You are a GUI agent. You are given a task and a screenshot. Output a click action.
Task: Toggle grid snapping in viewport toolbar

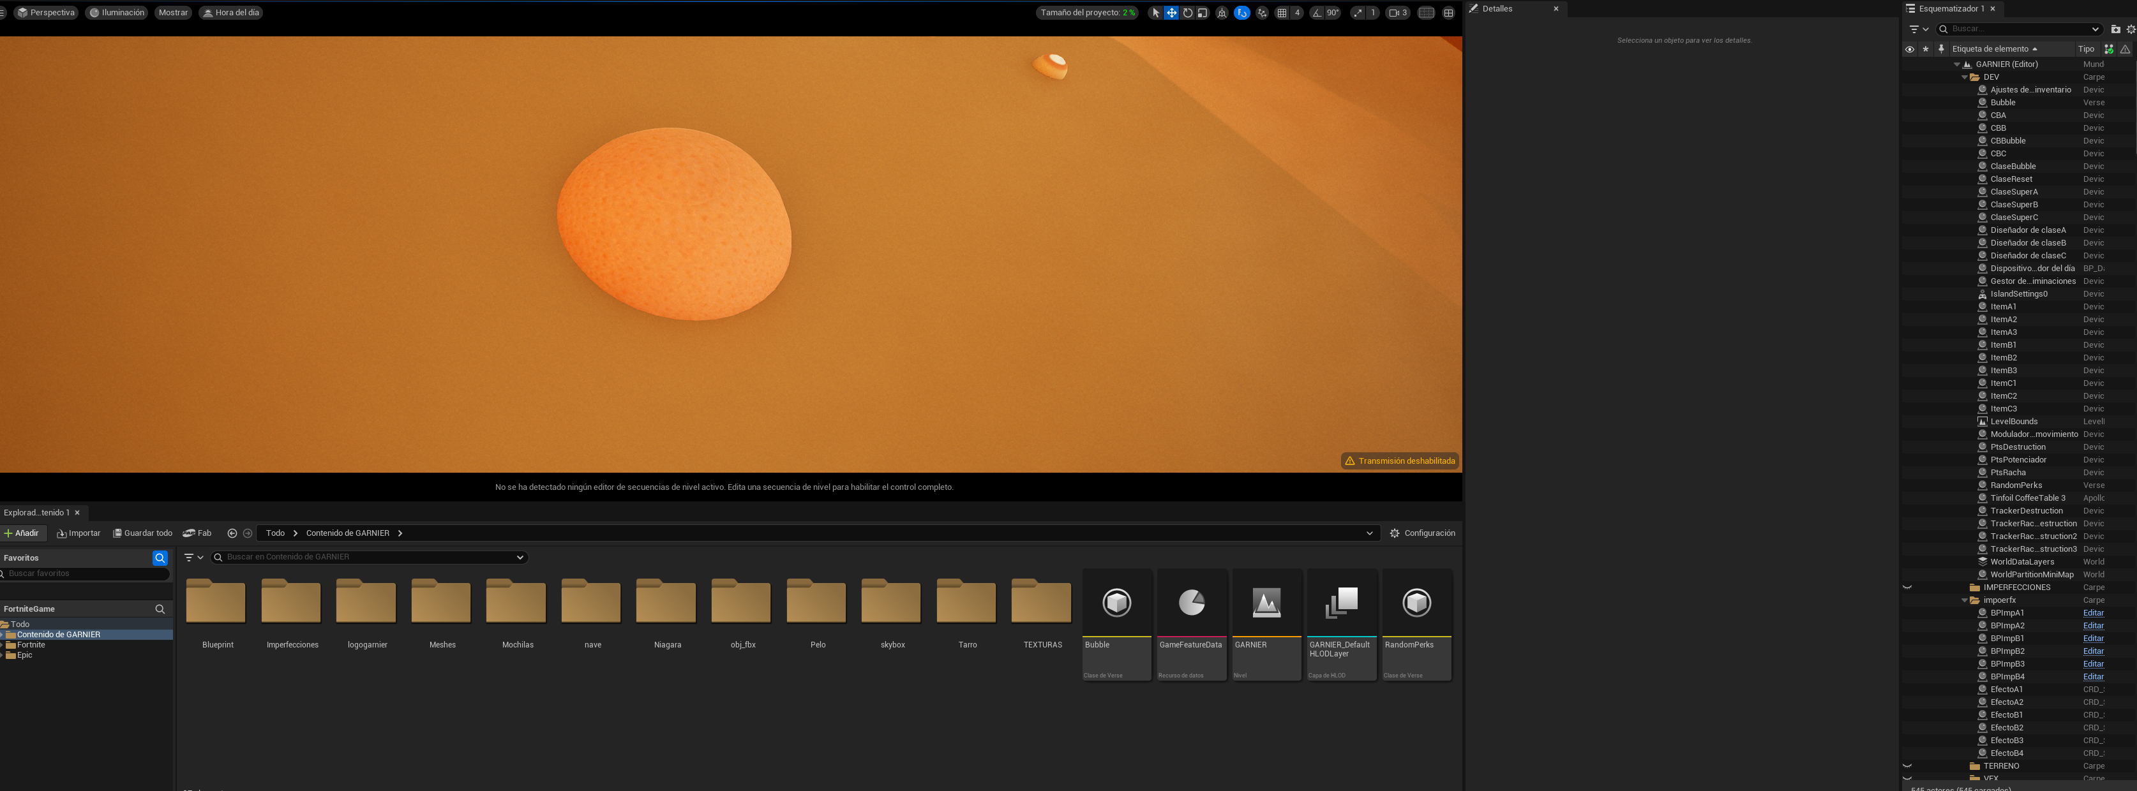pos(1282,12)
